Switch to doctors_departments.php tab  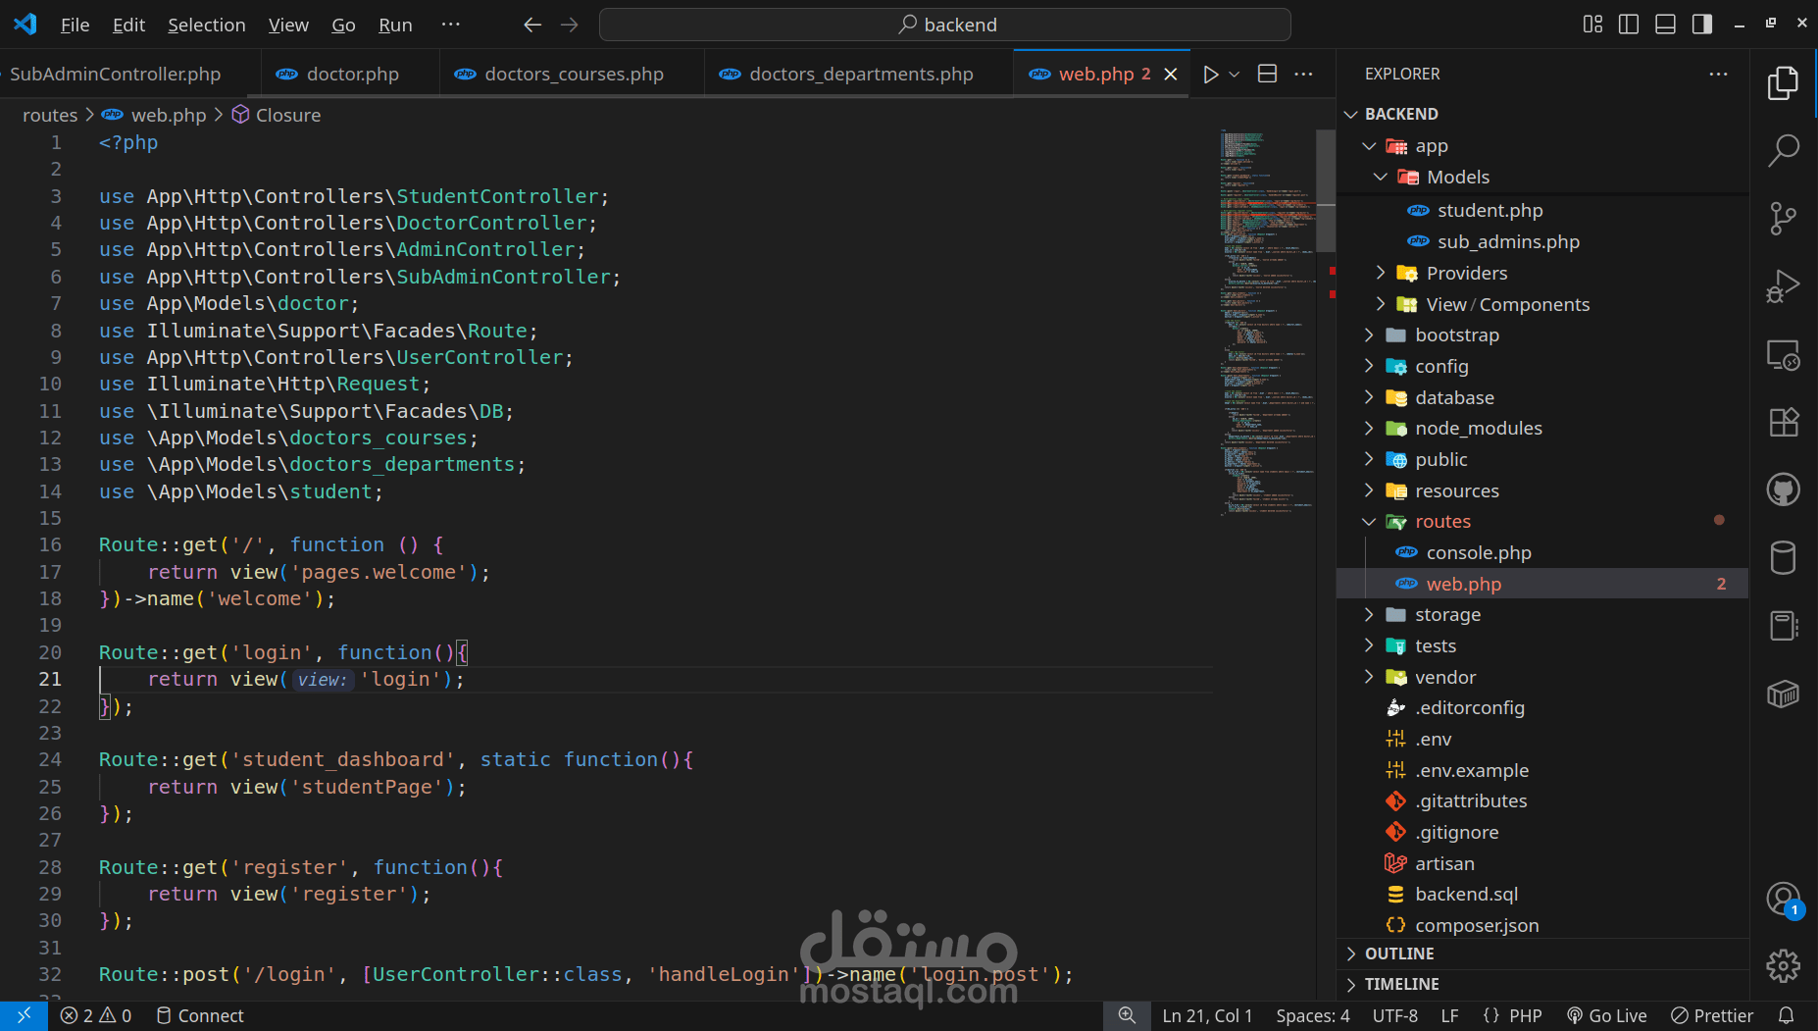859,74
